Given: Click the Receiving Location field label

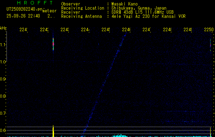Looking at the screenshot, I should click(x=82, y=8).
